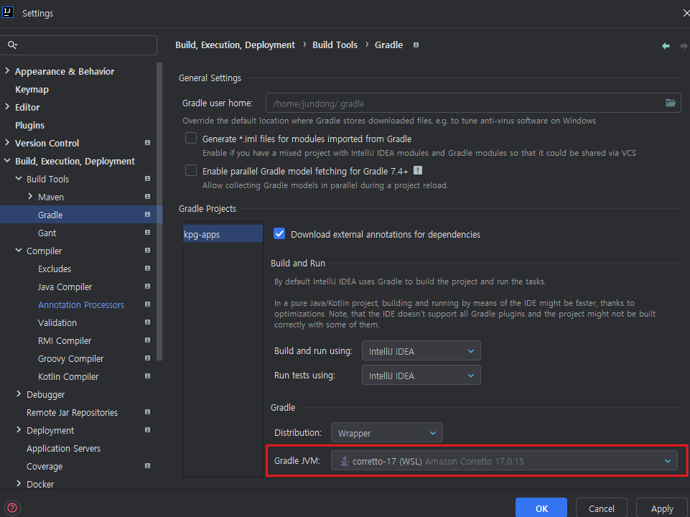Click the project marker icon on RMI Compiler row
The width and height of the screenshot is (690, 517).
147,340
